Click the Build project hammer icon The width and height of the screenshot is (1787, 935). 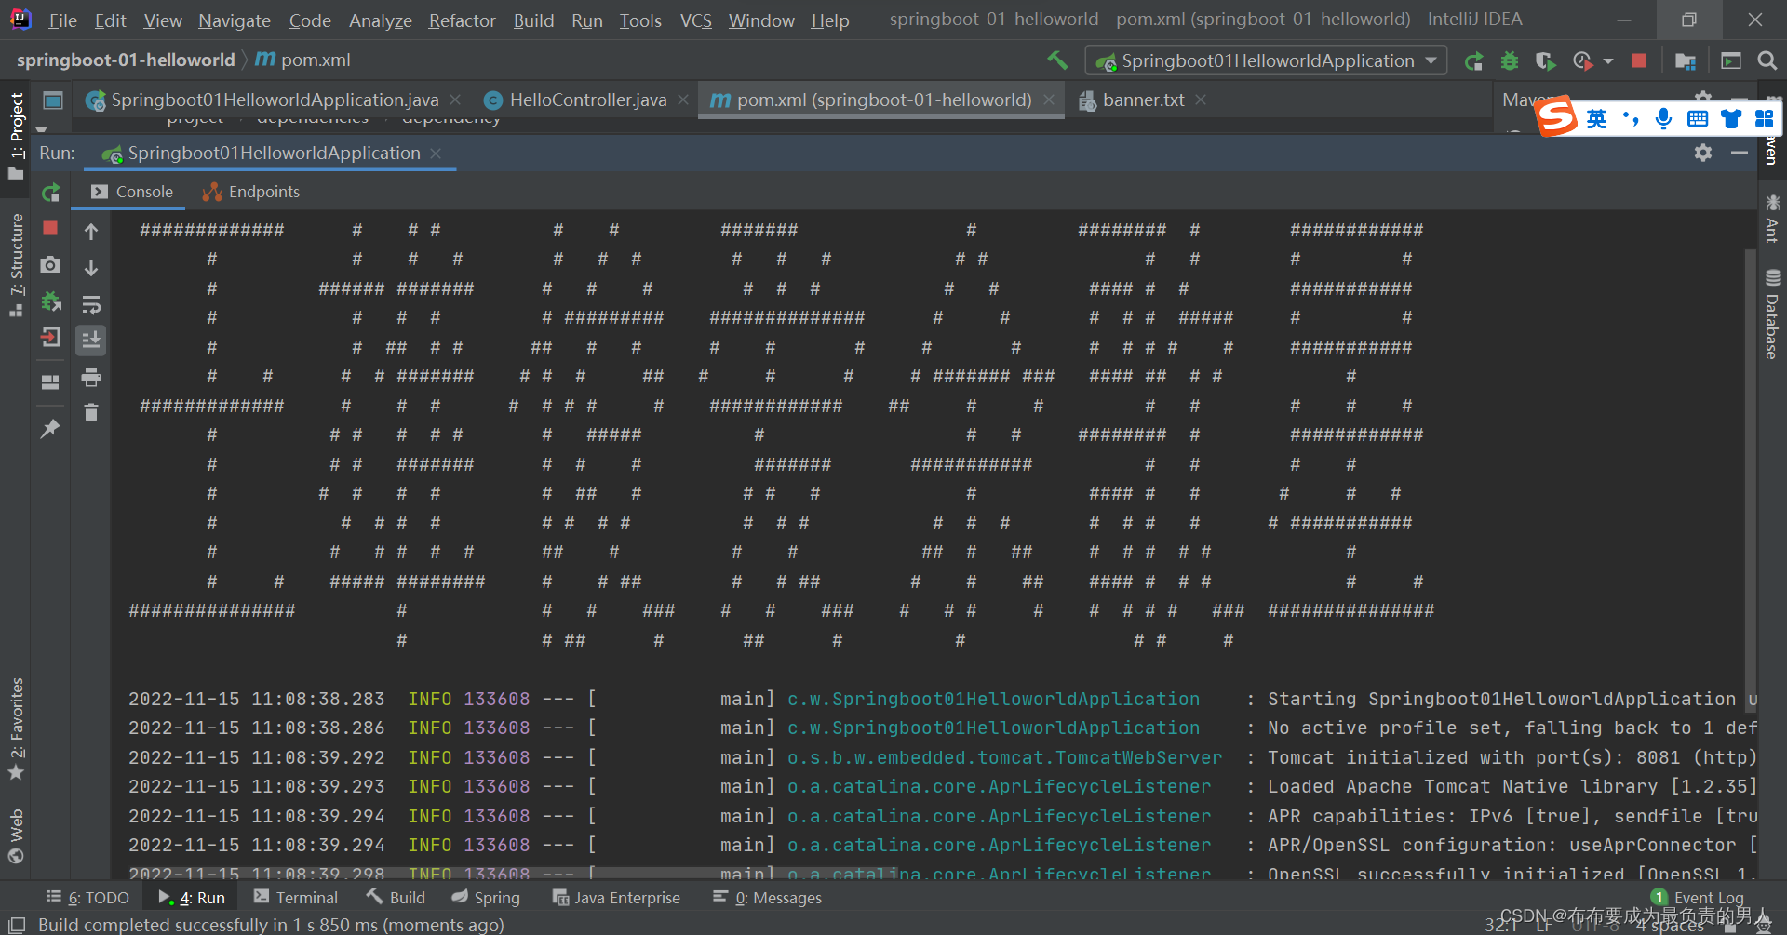tap(1056, 60)
